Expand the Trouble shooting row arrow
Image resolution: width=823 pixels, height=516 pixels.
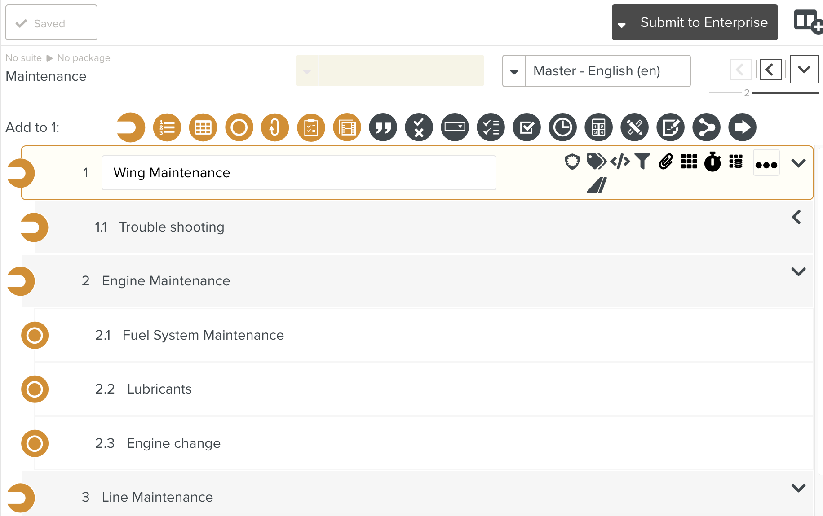(x=796, y=217)
